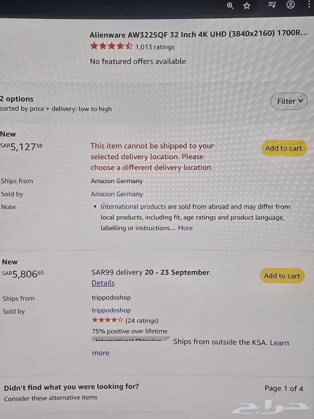This screenshot has height=419, width=314.
Task: Open the Amazon Germany seller link
Action: click(117, 194)
